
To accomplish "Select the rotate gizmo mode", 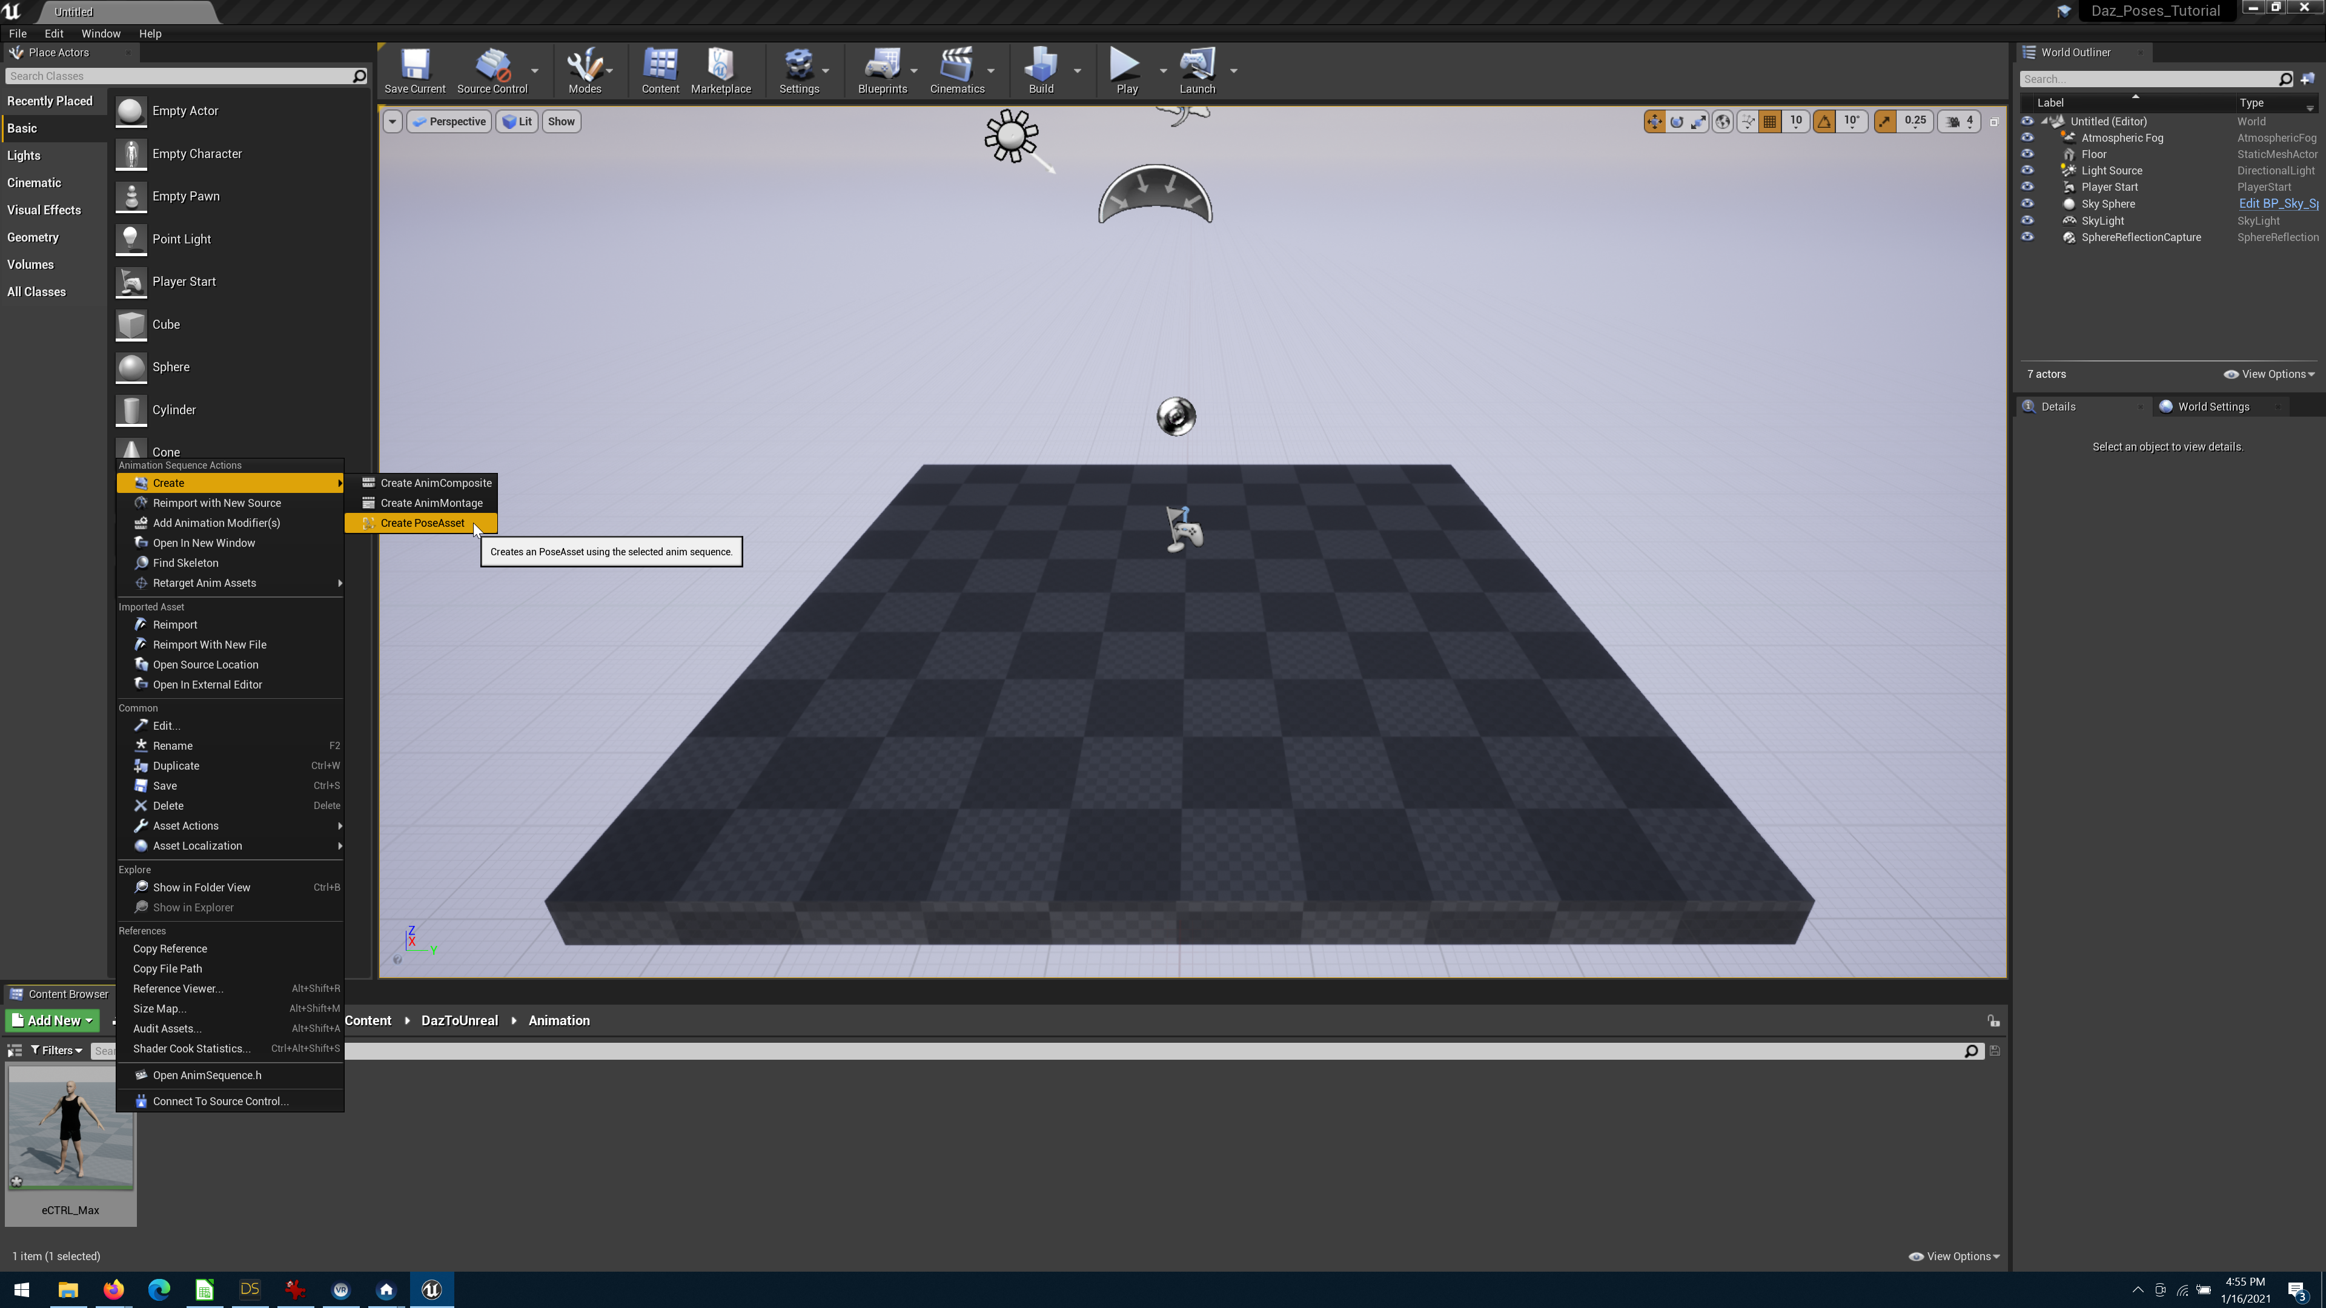I will 1677,121.
